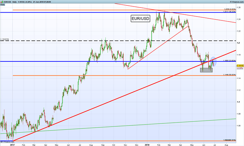The width and height of the screenshot is (244, 146).
Task: Click the 'Sep' month label on time axis
Action: (103, 145)
